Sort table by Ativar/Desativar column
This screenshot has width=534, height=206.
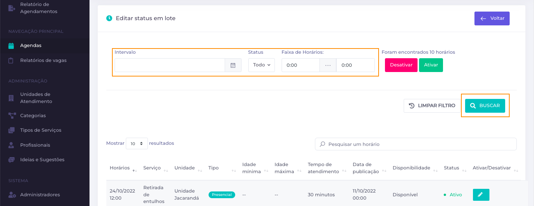516,171
